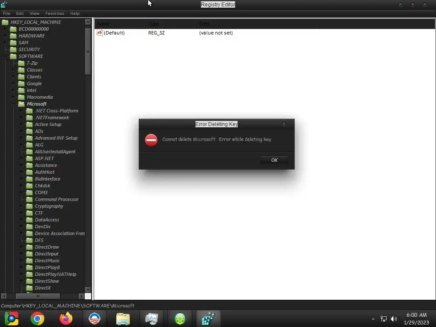
Task: Close the Error Deleting Key dialog
Action: [284, 124]
